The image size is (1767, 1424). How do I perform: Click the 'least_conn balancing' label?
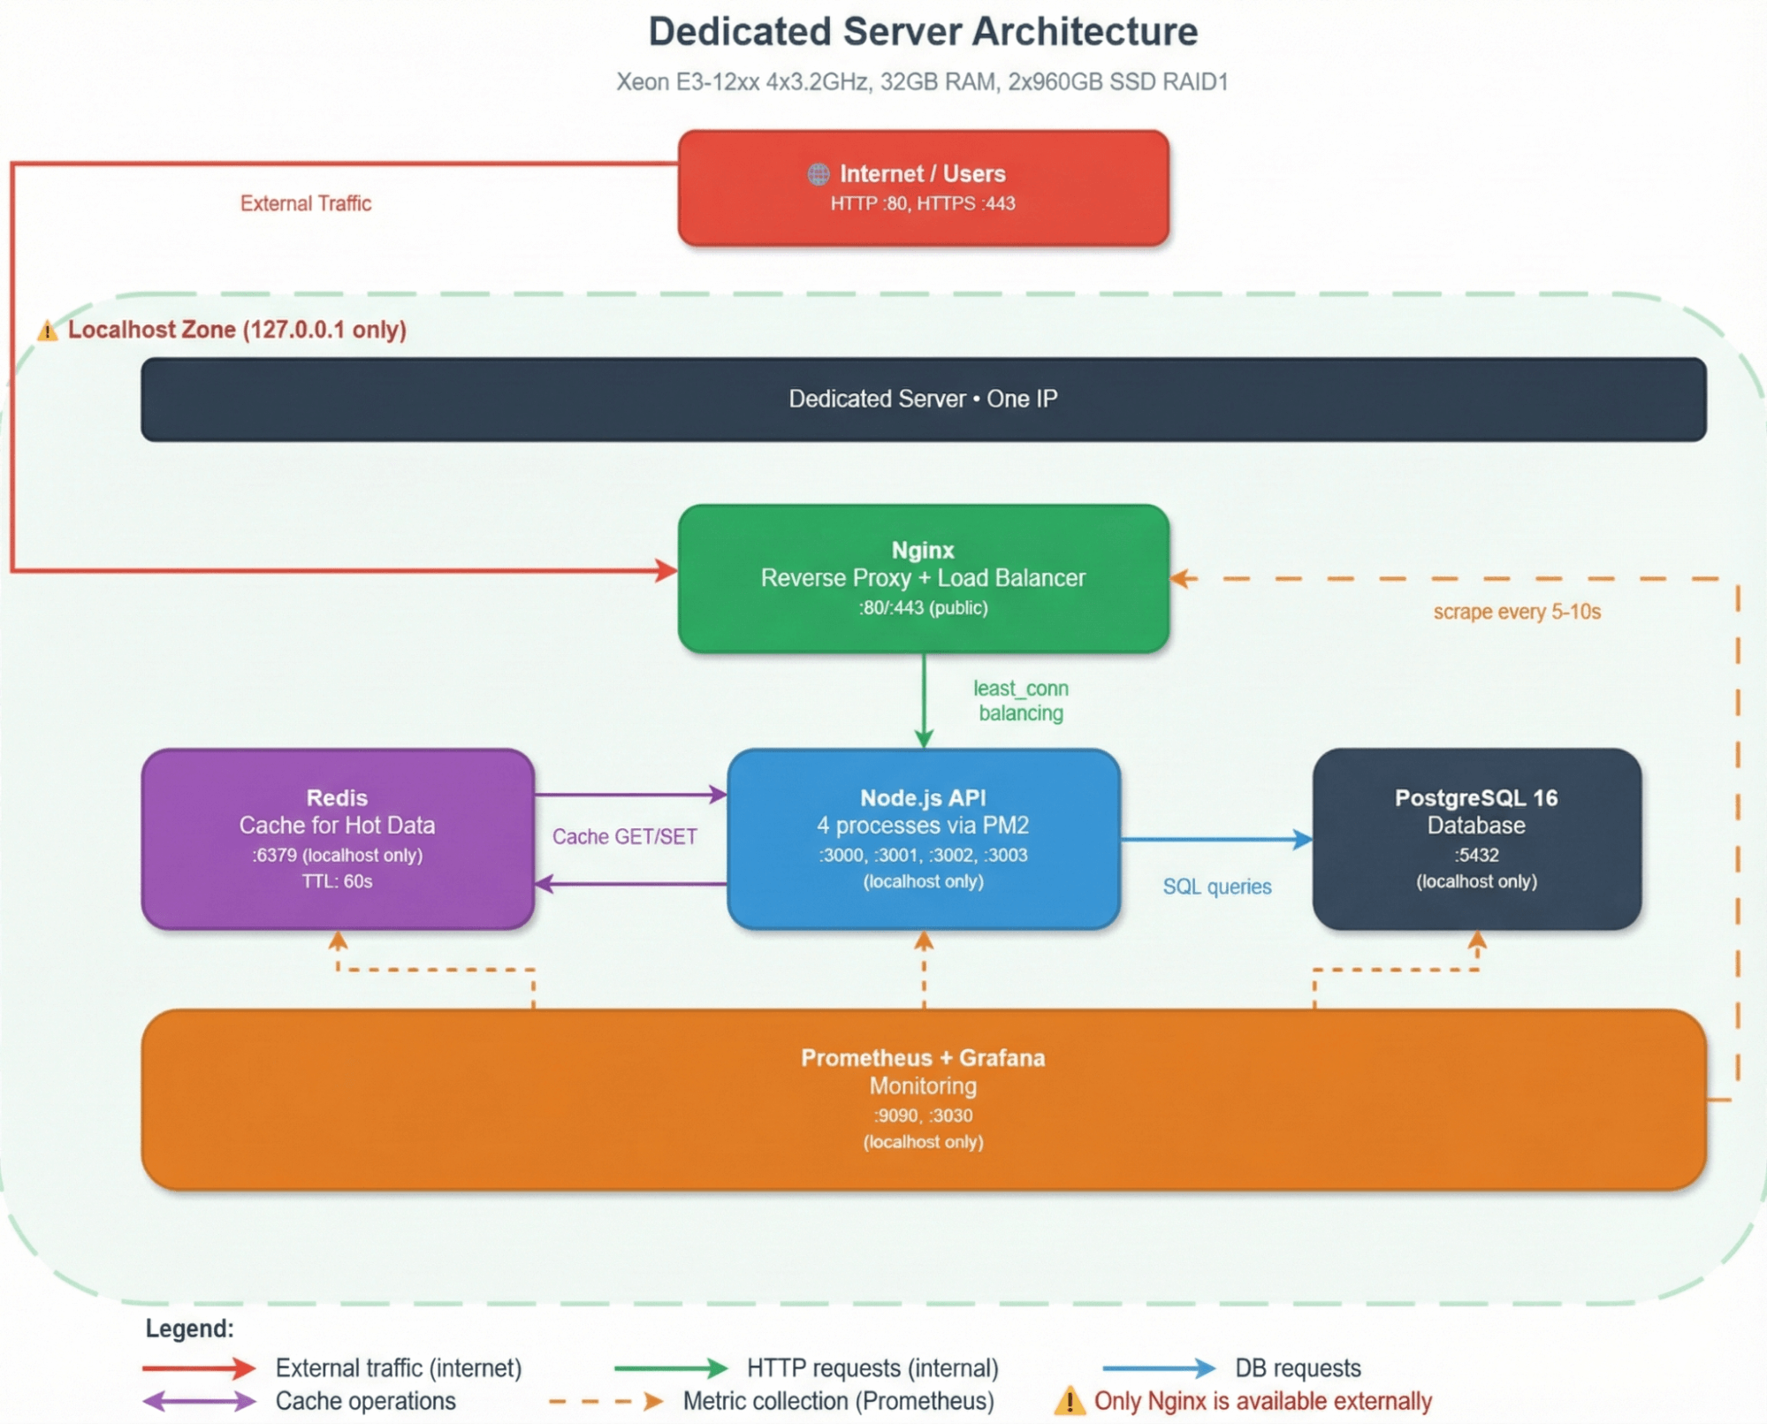pyautogui.click(x=1021, y=701)
